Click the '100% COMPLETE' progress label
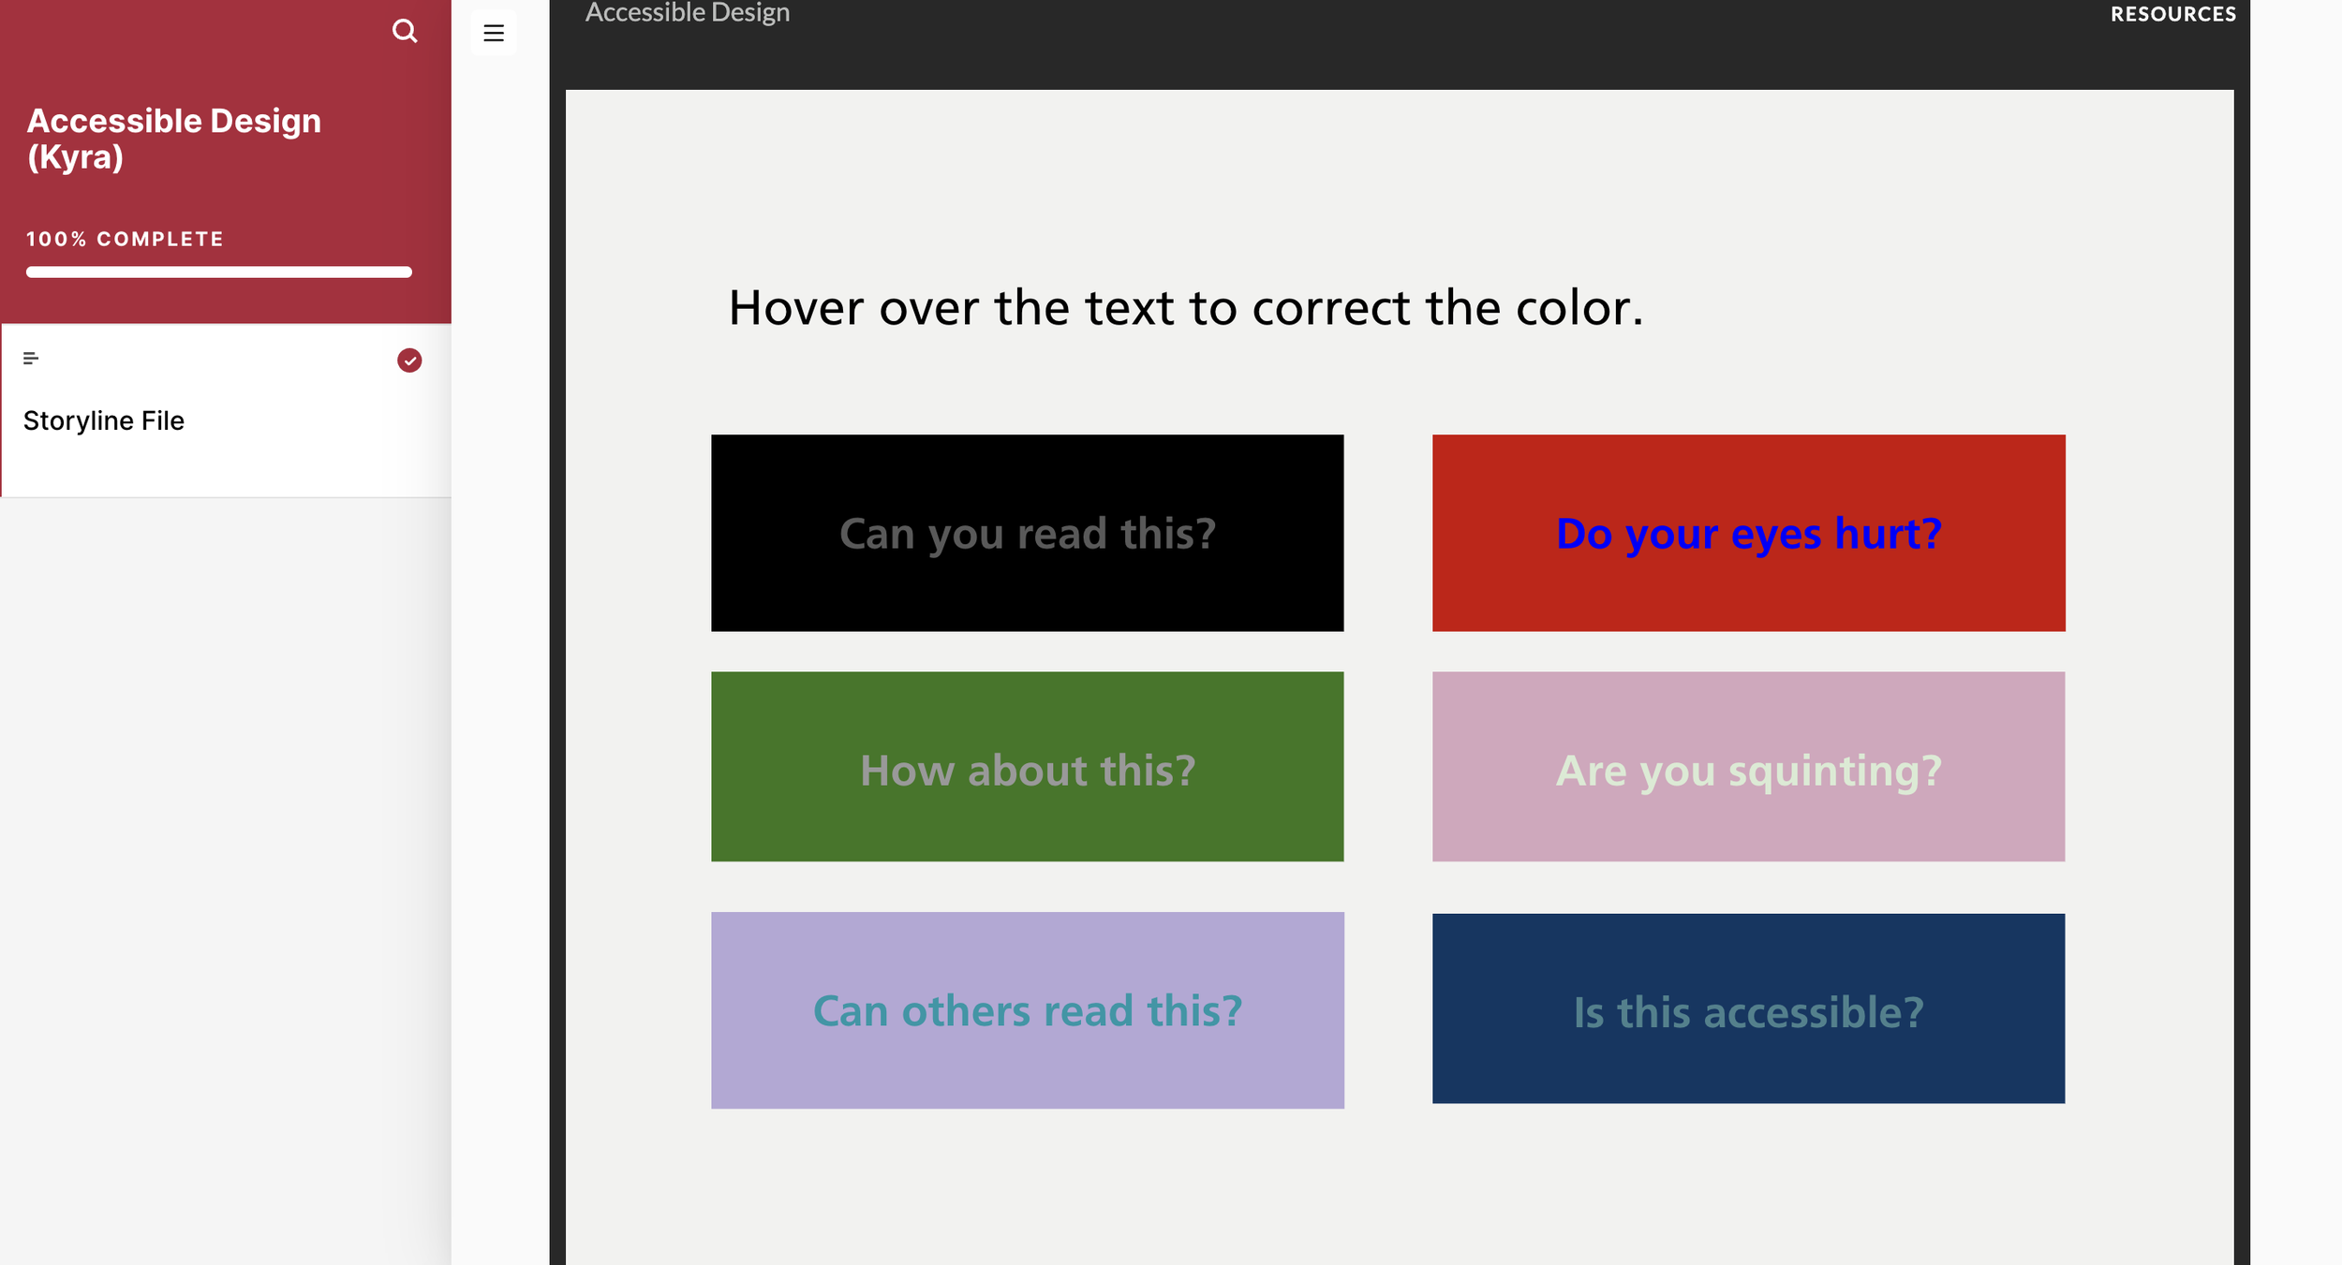The image size is (2342, 1265). tap(126, 239)
